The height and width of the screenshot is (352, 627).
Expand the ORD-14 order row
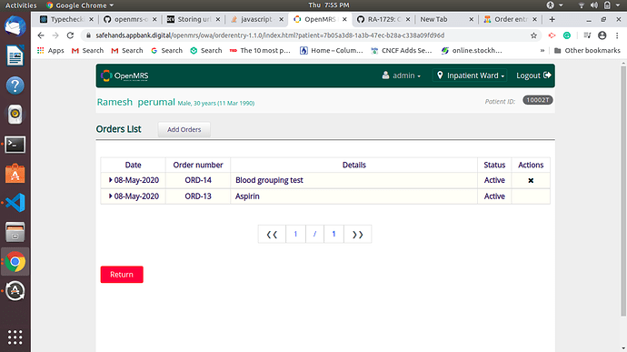click(x=110, y=180)
